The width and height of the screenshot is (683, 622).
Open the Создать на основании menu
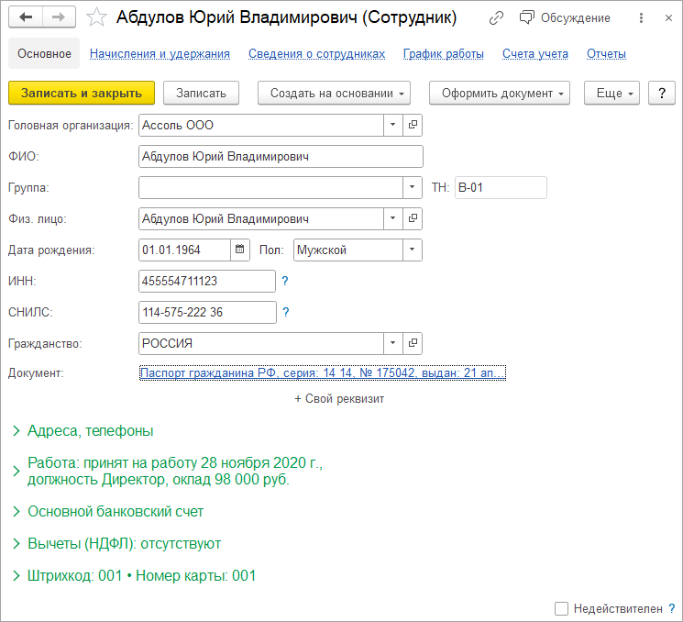[334, 93]
